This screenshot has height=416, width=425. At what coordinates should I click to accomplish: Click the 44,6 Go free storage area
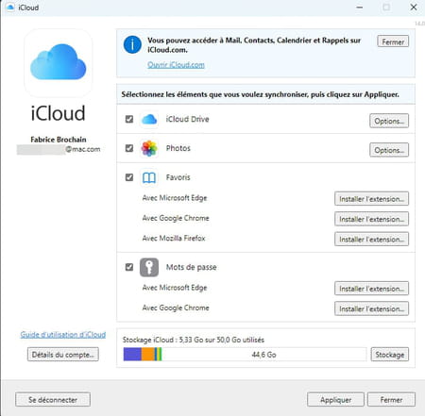263,355
